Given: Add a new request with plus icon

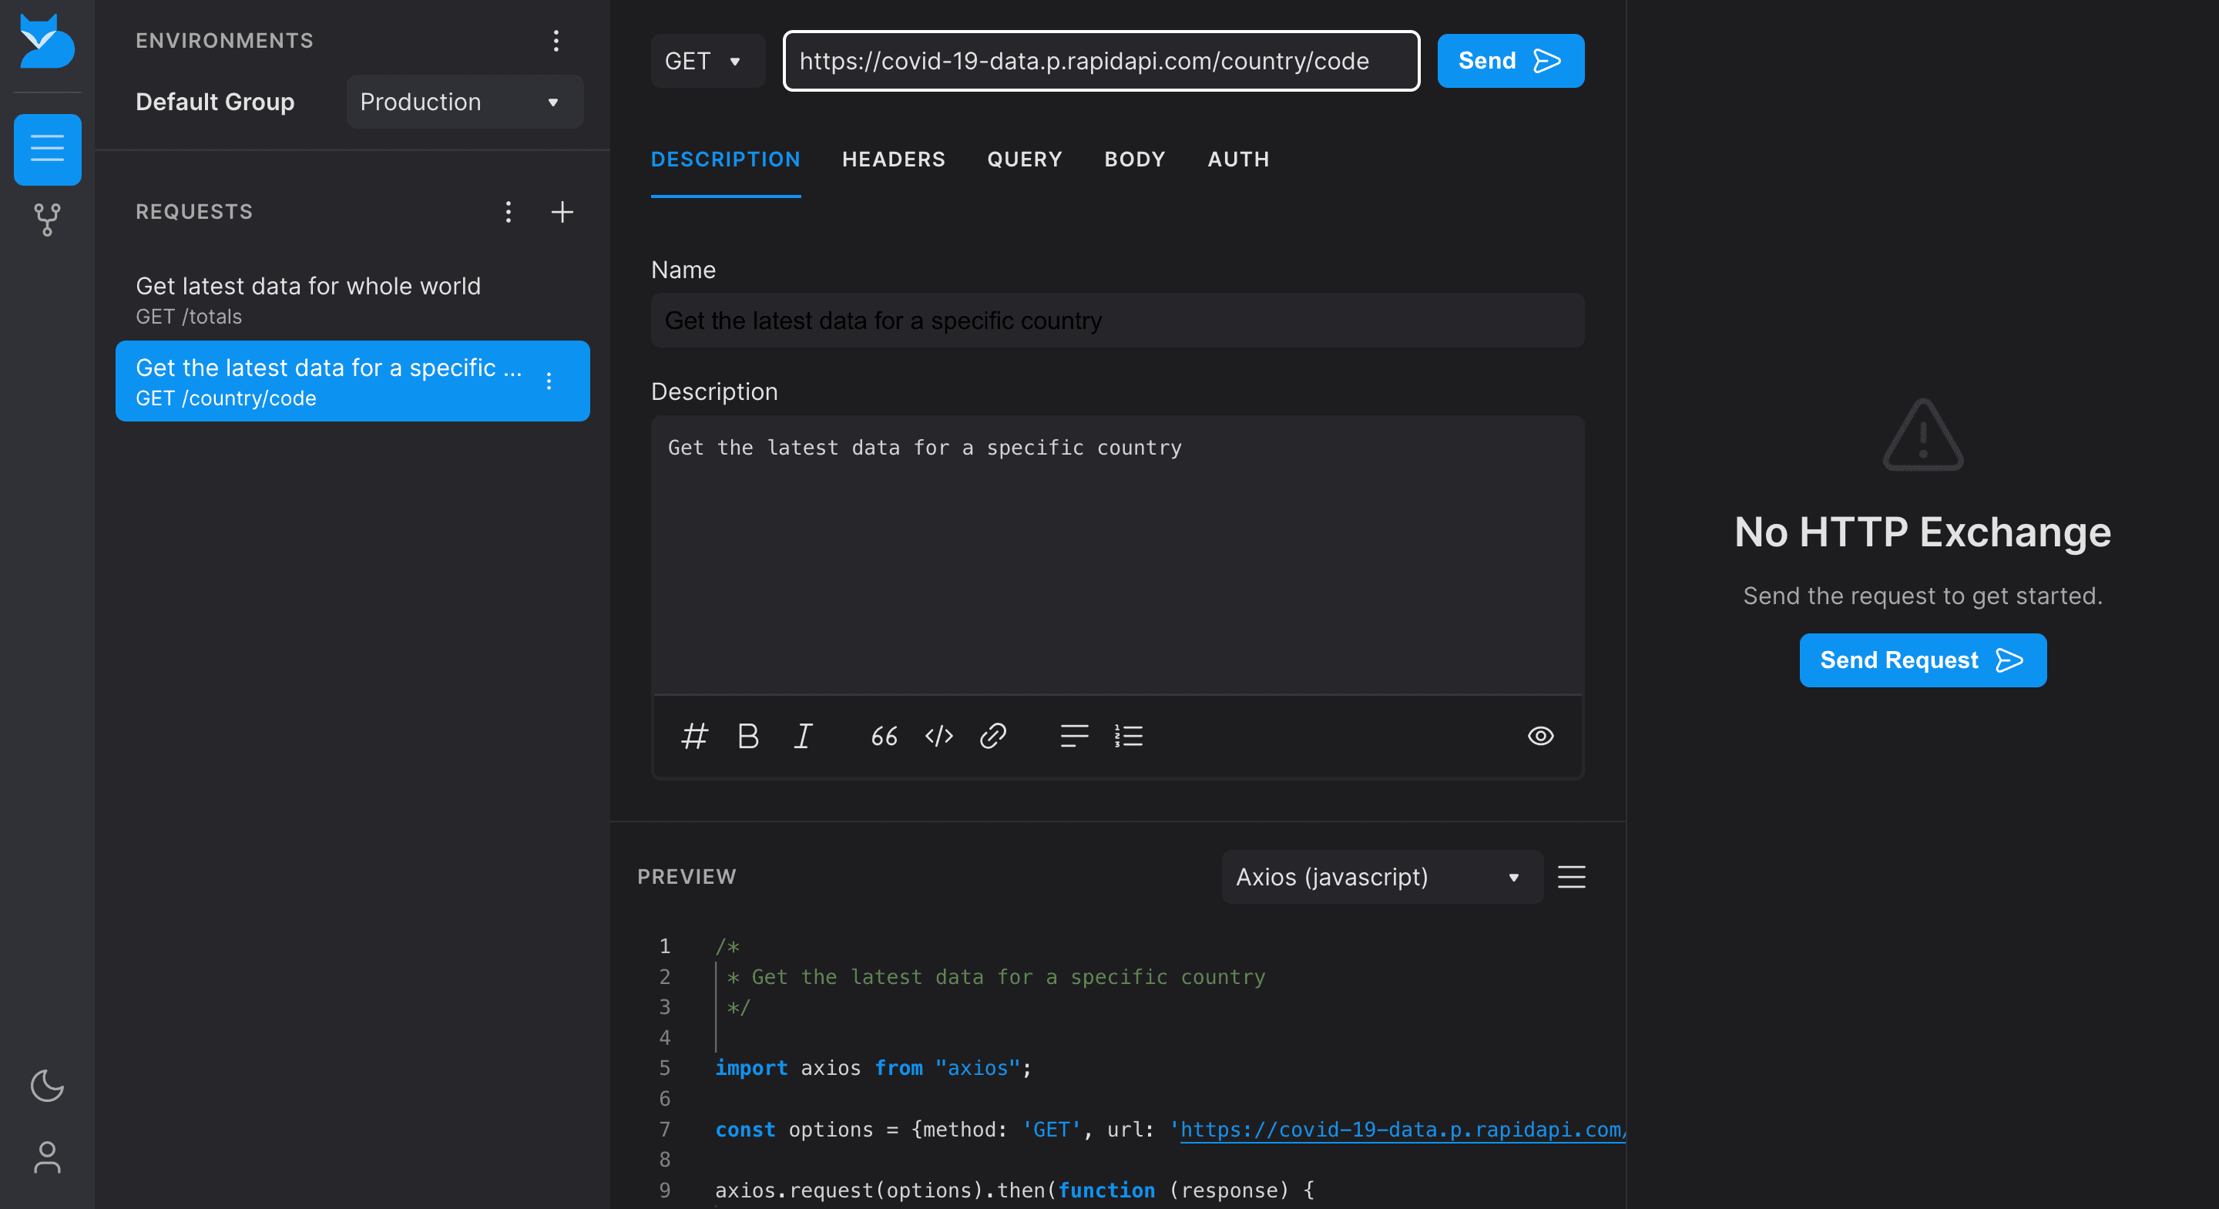Looking at the screenshot, I should [x=562, y=212].
